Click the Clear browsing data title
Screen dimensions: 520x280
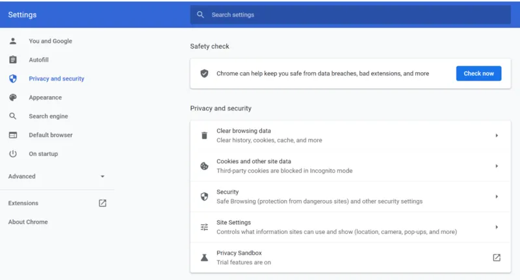pos(244,131)
